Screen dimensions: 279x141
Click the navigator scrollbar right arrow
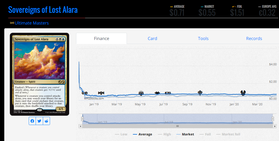pos(274,126)
